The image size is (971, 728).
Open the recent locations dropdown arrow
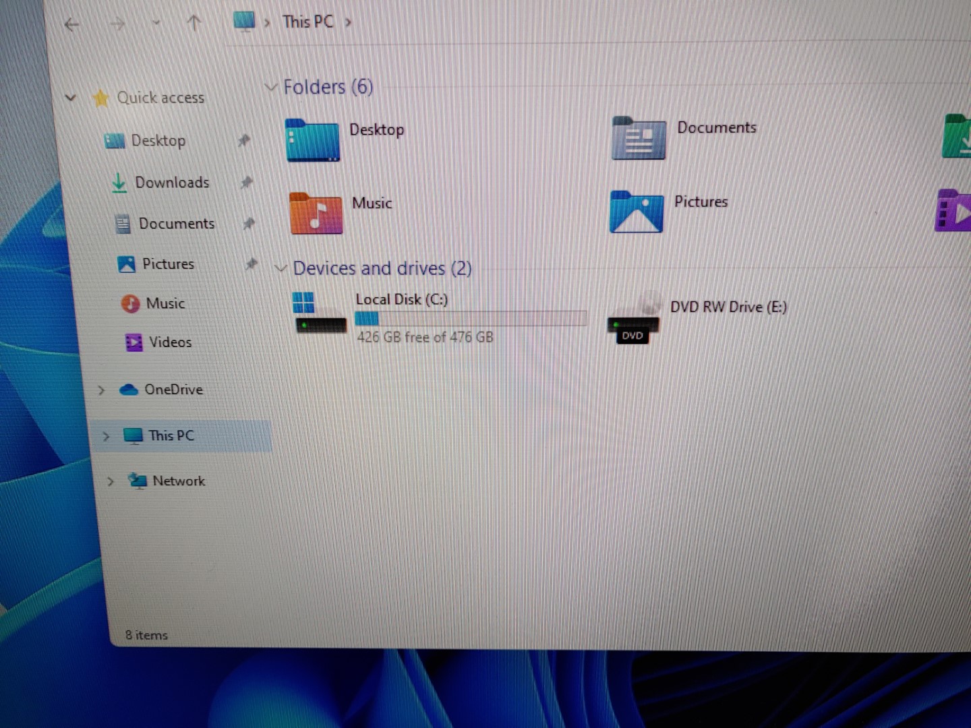click(156, 24)
